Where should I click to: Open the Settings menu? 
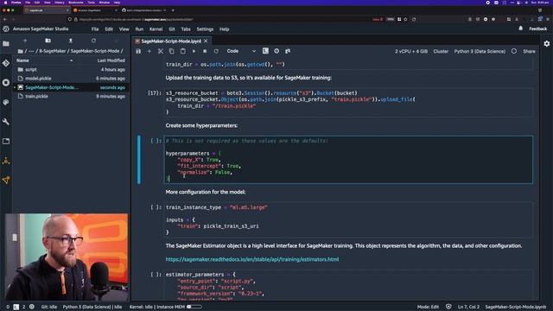(205, 29)
